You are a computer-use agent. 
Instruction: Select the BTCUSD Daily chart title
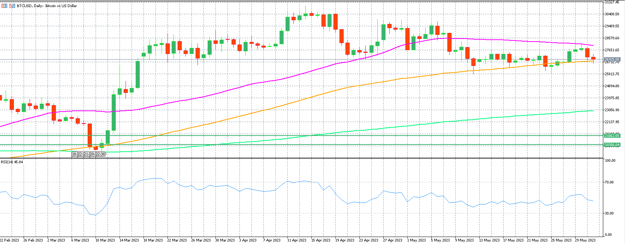click(47, 6)
